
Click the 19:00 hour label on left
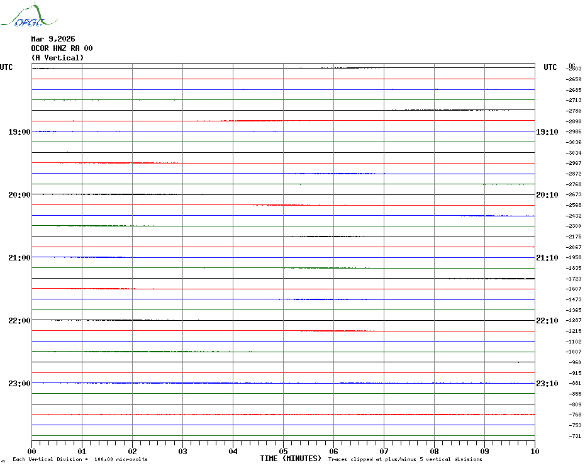tap(19, 132)
